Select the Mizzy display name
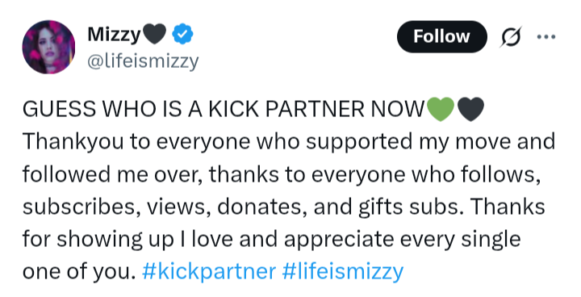 (x=114, y=35)
